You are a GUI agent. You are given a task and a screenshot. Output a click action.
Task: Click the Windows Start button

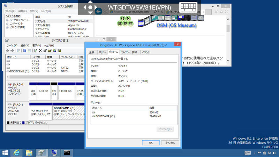pos(5,153)
